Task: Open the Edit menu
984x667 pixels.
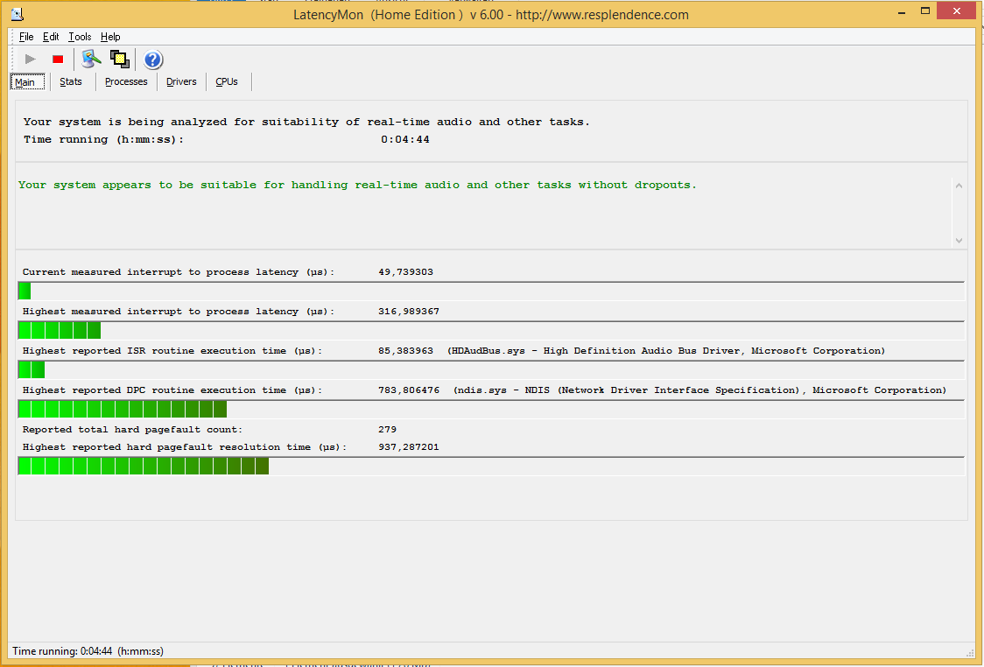Action: 51,37
